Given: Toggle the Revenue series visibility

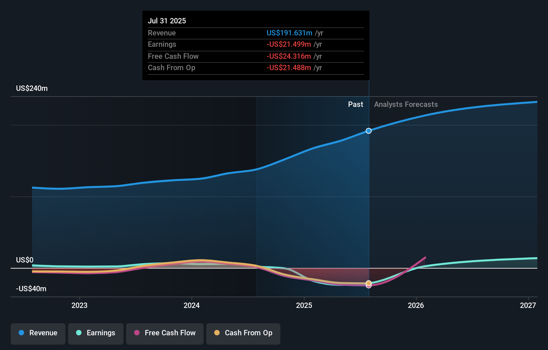Looking at the screenshot, I should (x=38, y=333).
